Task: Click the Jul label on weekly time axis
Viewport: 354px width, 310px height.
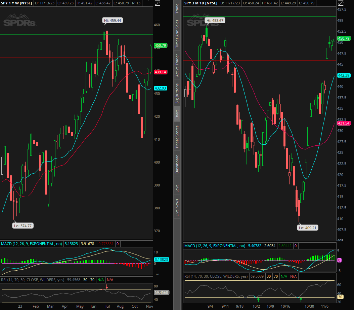Action: click(x=107, y=306)
